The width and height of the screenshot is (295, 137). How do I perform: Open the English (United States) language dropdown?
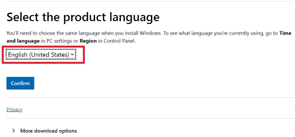tap(41, 55)
